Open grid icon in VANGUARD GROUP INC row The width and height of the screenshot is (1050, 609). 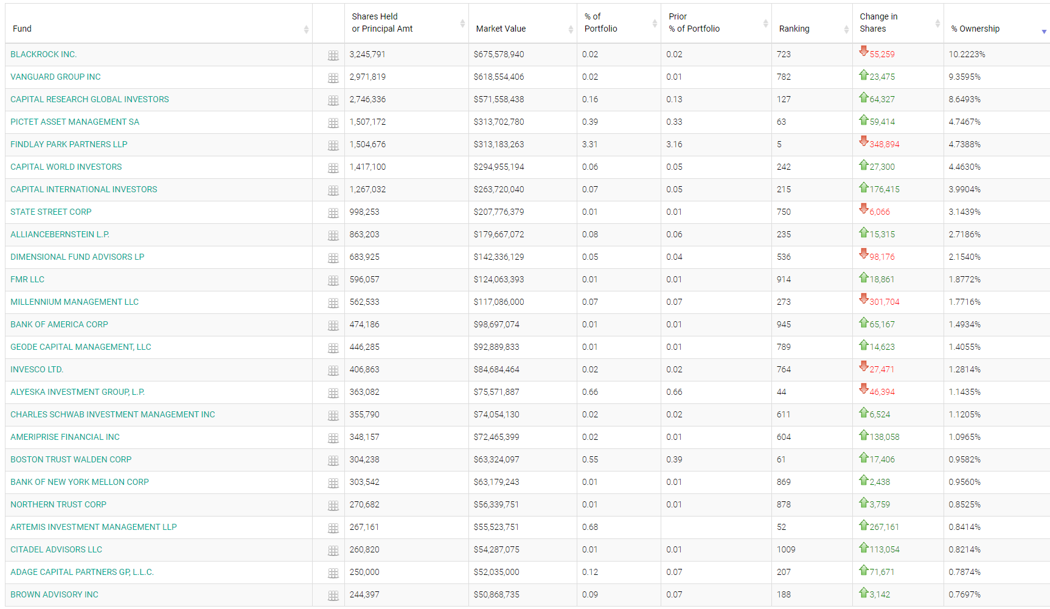tap(333, 78)
